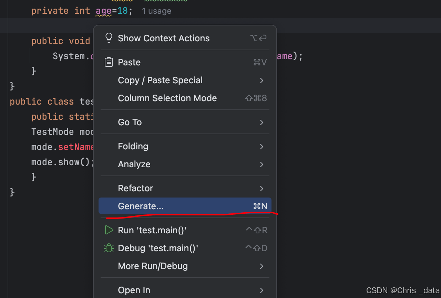Select Generate... menu item
The height and width of the screenshot is (298, 441).
[x=141, y=206]
